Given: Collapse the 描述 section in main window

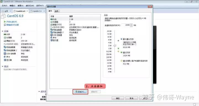Looking at the screenshot, I should (x=2, y=66).
